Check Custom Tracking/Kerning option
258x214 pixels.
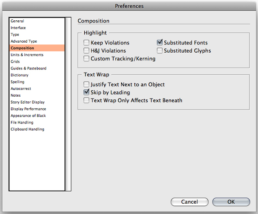click(x=86, y=58)
